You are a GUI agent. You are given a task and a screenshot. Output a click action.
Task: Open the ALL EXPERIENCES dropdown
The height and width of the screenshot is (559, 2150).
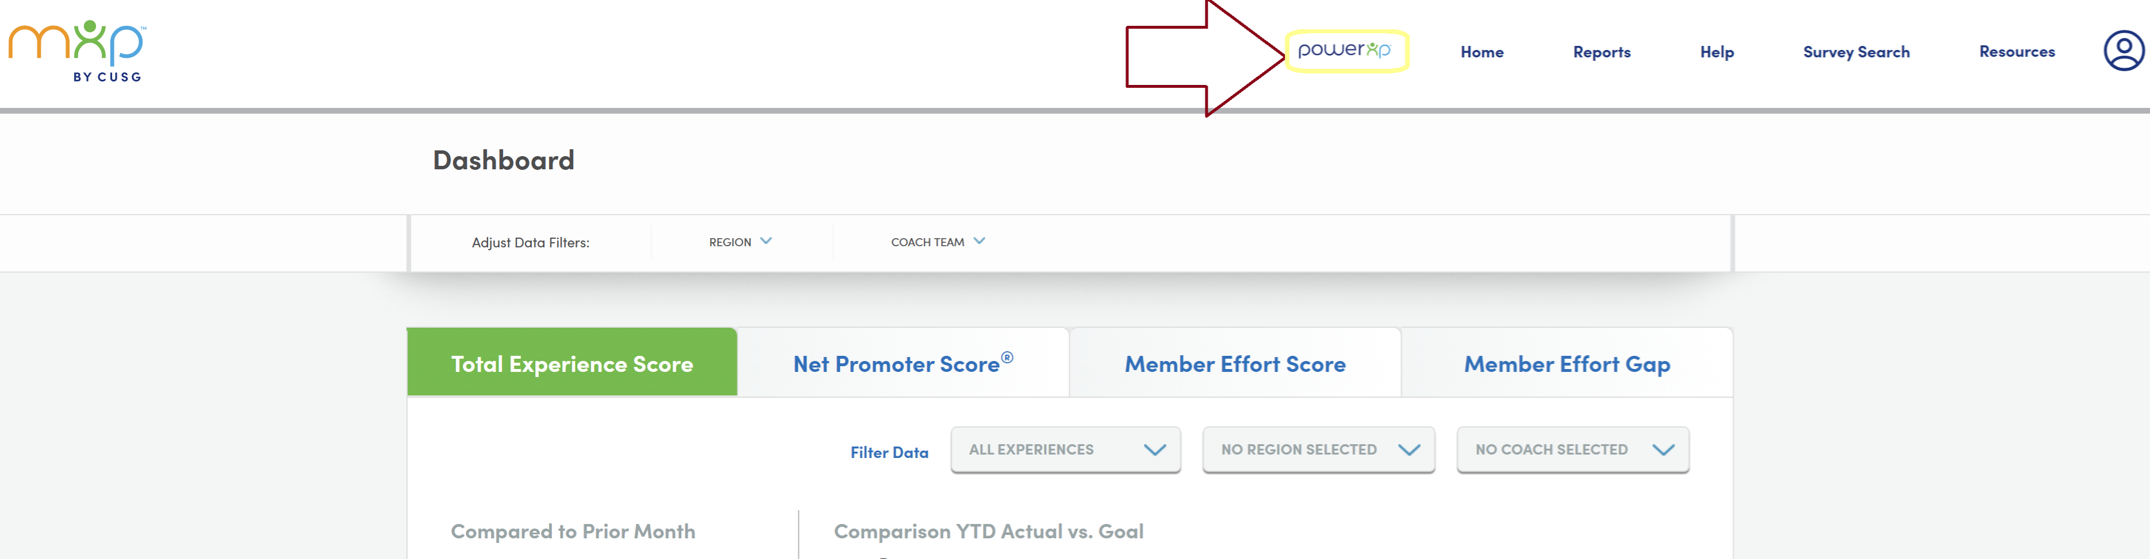(1066, 450)
